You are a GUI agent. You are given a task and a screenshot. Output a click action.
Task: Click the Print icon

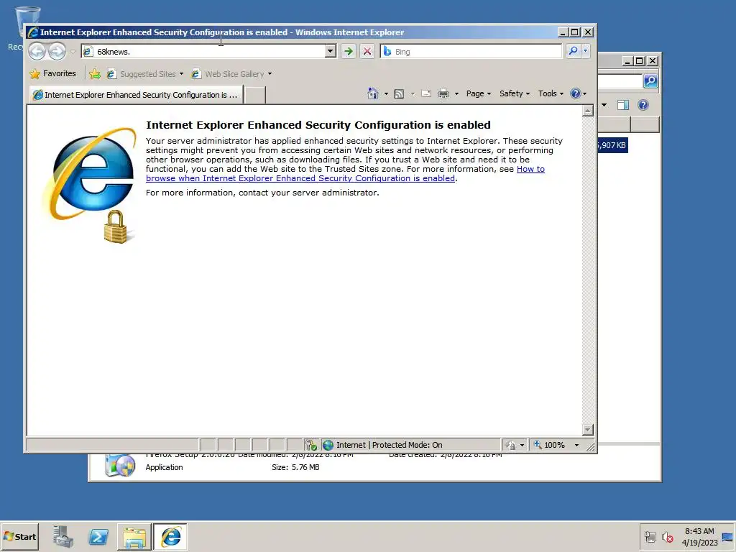pos(443,93)
